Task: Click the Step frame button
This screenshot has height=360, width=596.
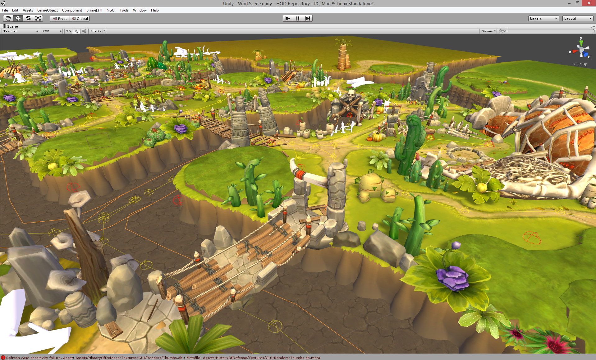Action: point(308,18)
